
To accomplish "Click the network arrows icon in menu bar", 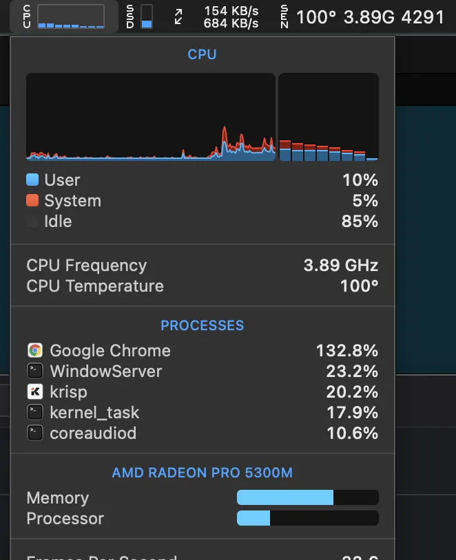I will 179,17.
